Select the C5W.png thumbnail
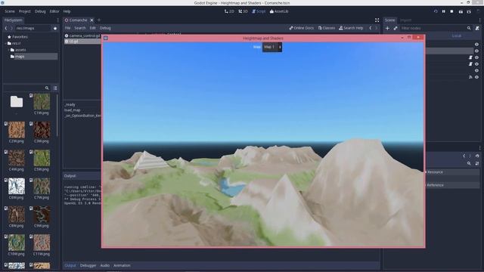Viewport: 484px width, 272px height. 42,158
